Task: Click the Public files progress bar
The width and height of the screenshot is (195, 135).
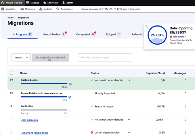Action: 44,110
